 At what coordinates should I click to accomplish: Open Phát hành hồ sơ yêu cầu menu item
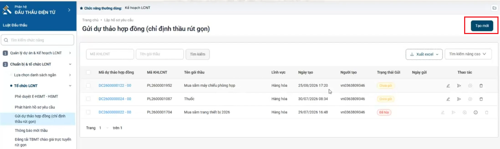pyautogui.click(x=35, y=107)
